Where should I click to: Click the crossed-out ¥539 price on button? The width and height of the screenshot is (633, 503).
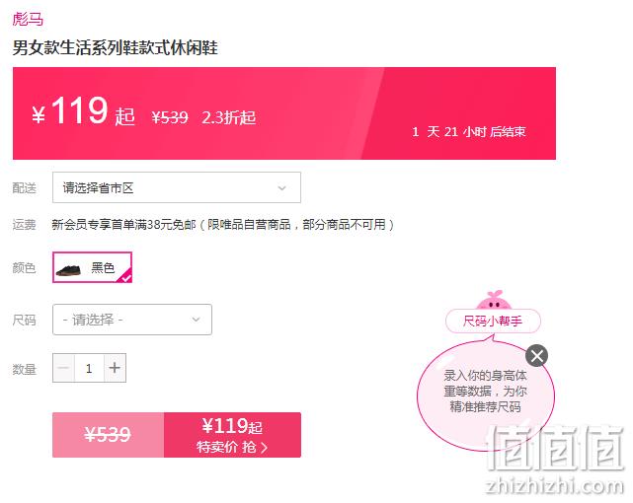[x=108, y=435]
